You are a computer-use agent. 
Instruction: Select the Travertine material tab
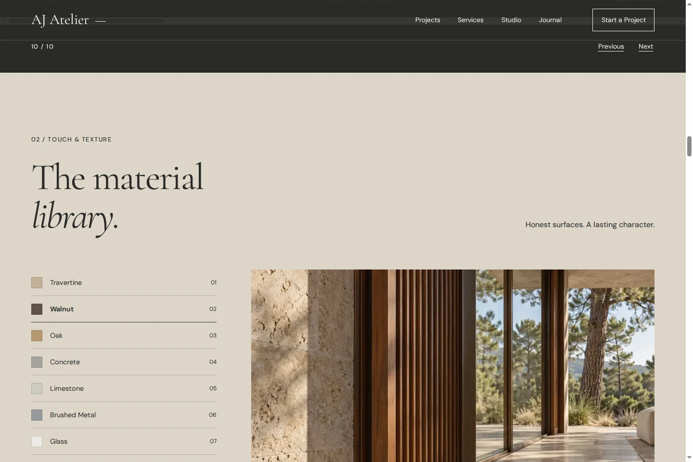124,282
